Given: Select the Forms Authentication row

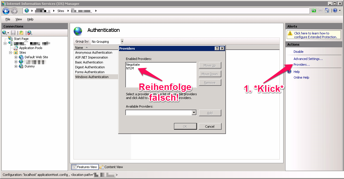Looking at the screenshot, I should [90, 72].
